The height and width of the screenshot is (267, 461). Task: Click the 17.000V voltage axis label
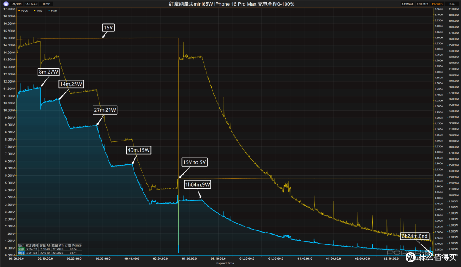coord(9,9)
